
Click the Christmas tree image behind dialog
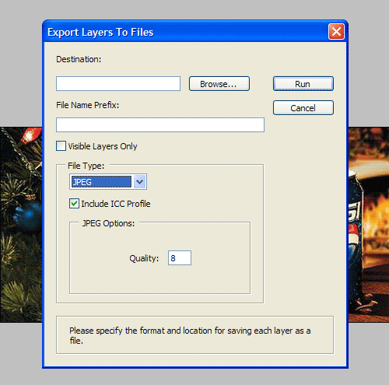click(x=21, y=225)
